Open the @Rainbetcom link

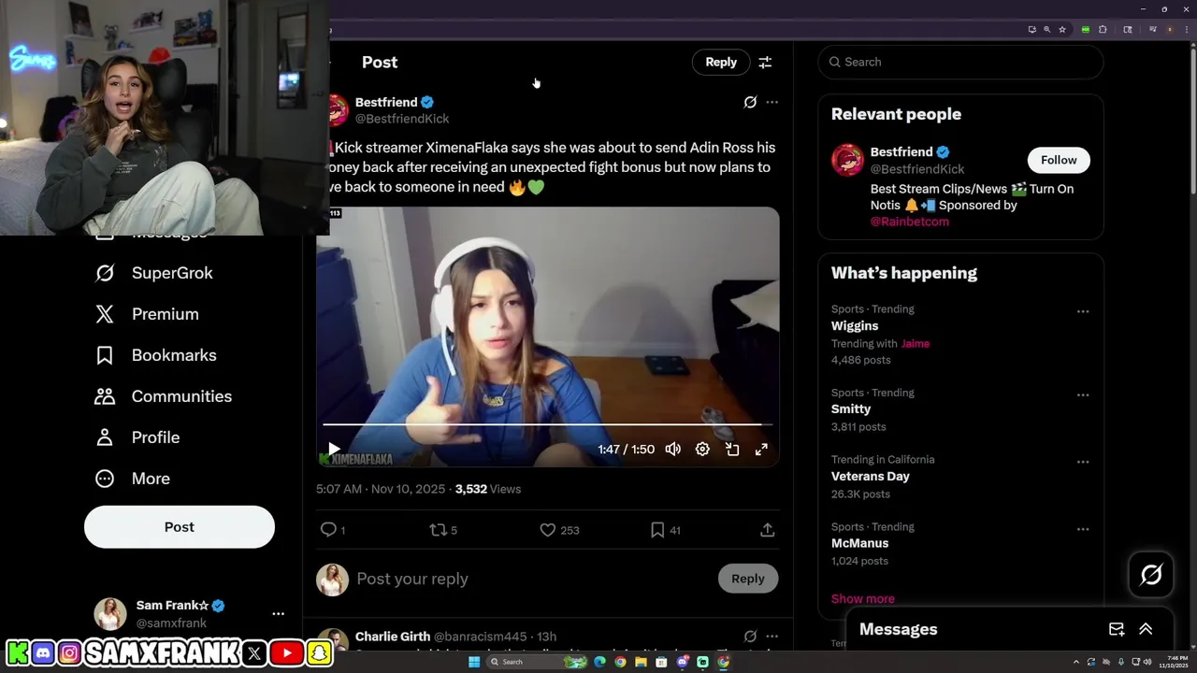click(910, 222)
